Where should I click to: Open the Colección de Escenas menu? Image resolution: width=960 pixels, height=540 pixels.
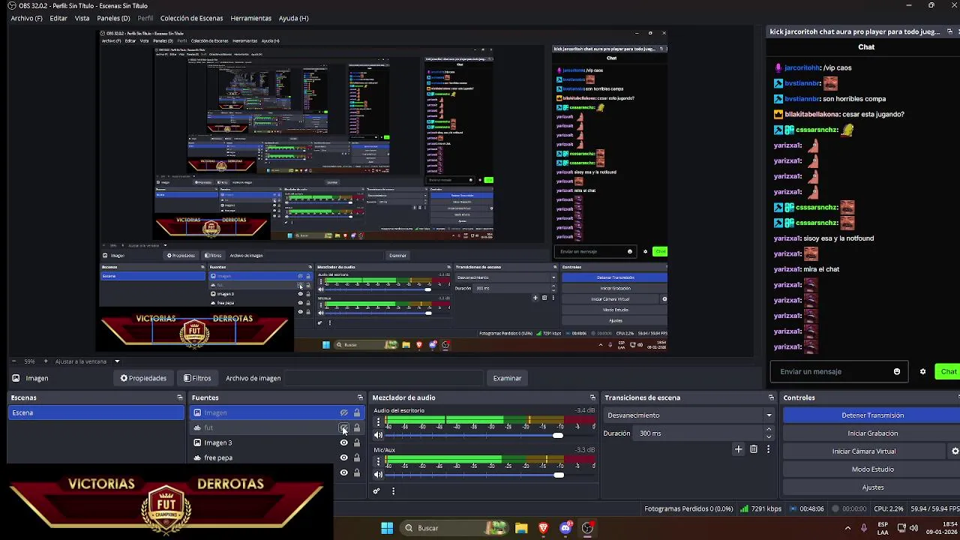point(191,18)
